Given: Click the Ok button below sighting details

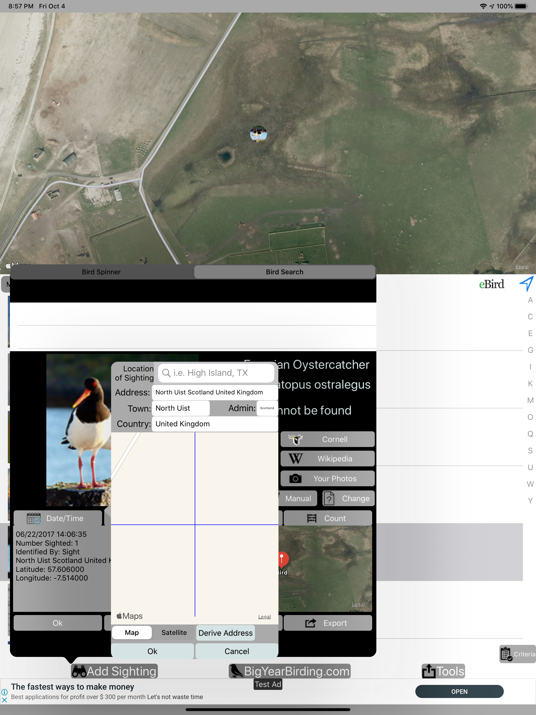Looking at the screenshot, I should pos(58,623).
